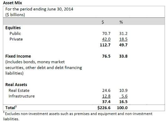This screenshot has height=122, width=167.
Task: Click the total amount $226.6
Action: coord(104,108)
